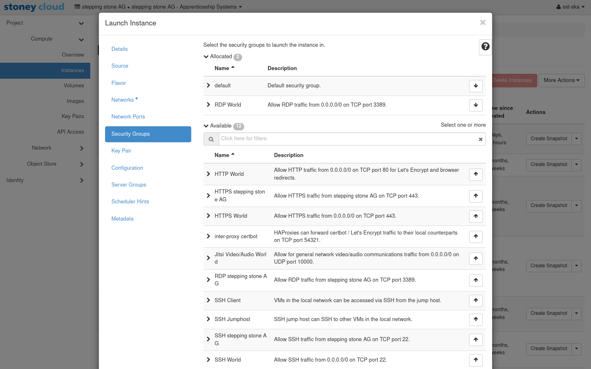Open the sst-ska user dropdown
This screenshot has width=591, height=369.
coord(570,7)
